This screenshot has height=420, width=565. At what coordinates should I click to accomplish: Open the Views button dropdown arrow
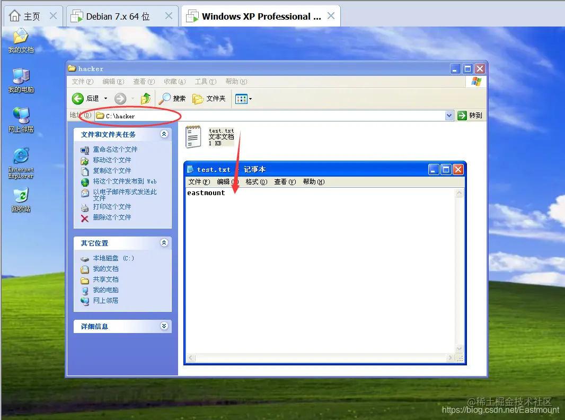click(250, 99)
